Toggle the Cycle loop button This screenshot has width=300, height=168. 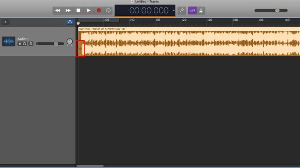tap(108, 10)
